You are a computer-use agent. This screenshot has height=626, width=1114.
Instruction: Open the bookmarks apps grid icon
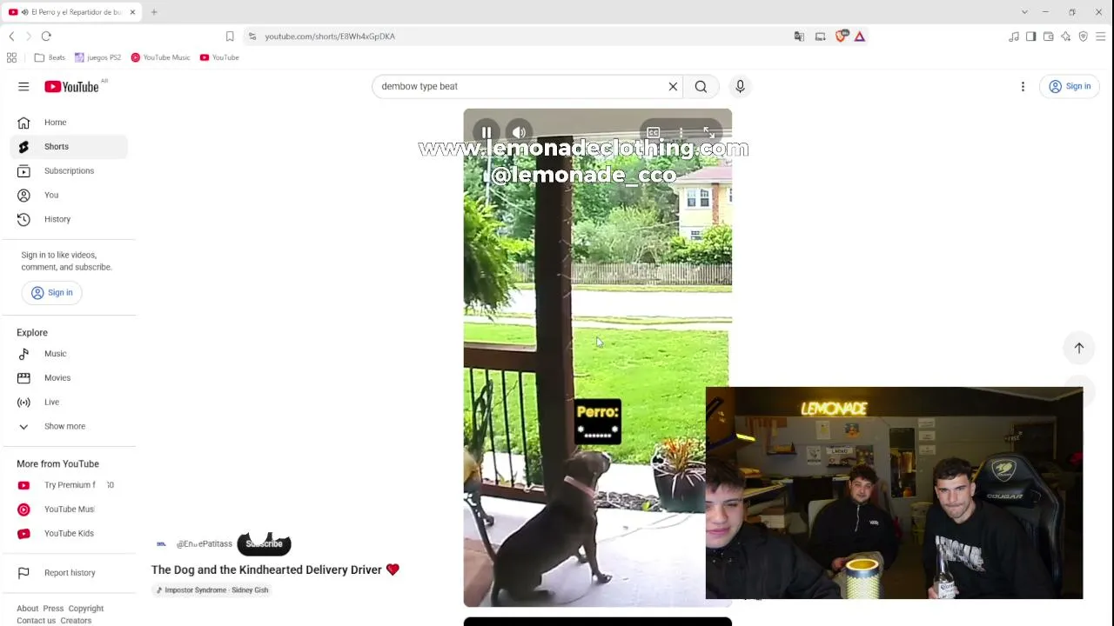[x=11, y=57]
